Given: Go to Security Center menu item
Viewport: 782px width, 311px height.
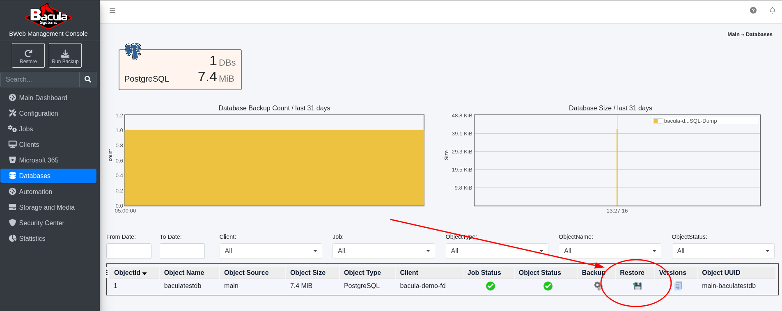Looking at the screenshot, I should pos(41,223).
